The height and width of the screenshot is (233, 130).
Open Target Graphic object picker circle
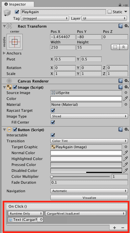[x=126, y=147]
